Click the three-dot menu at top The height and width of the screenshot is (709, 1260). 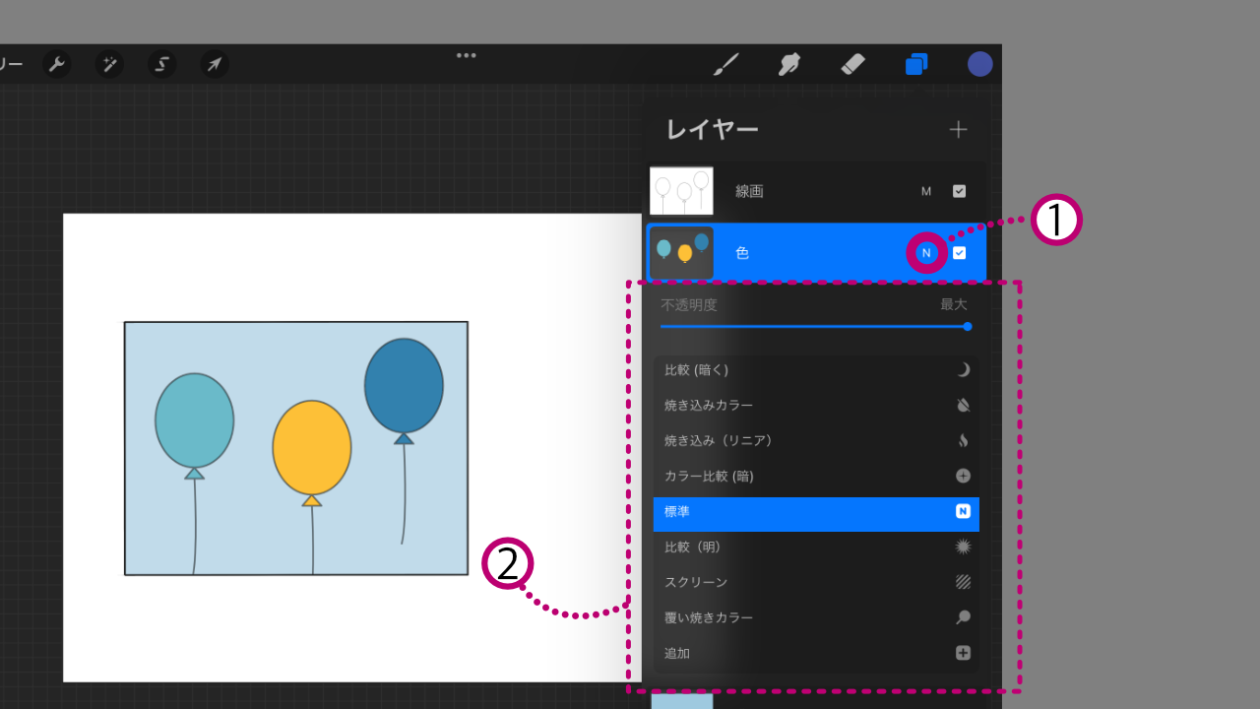pos(467,55)
